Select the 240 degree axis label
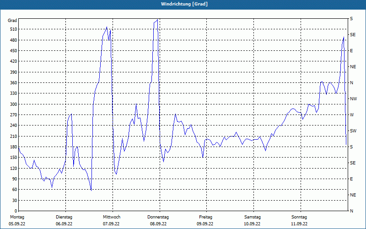Viewport: 366px width, 229px height. coord(14,125)
